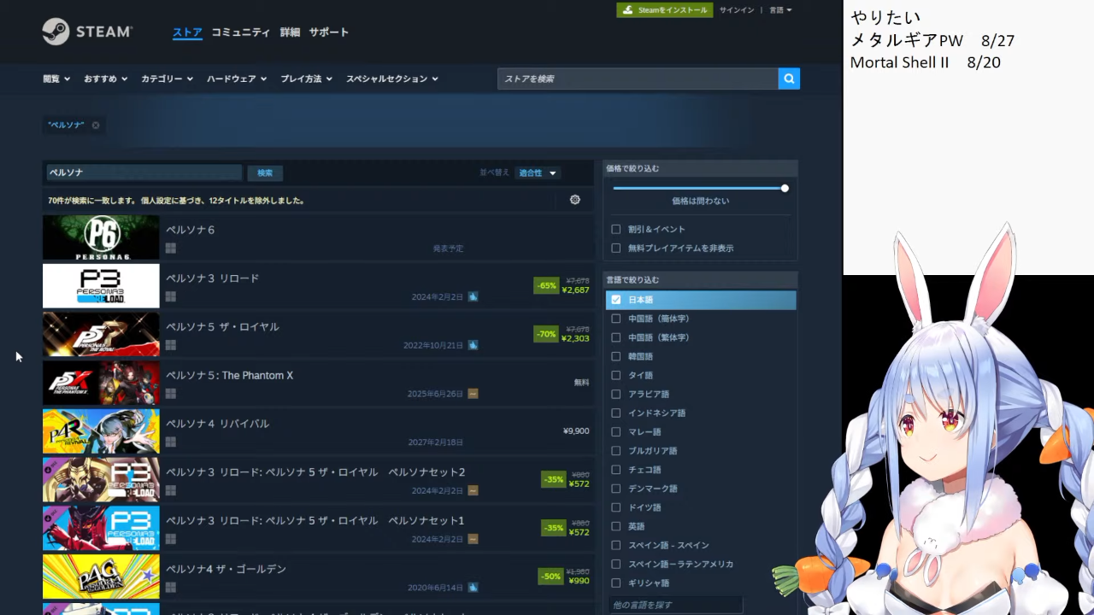Click Windows icon on ペルソナ4 ザ・ゴールデン row

[x=171, y=588]
